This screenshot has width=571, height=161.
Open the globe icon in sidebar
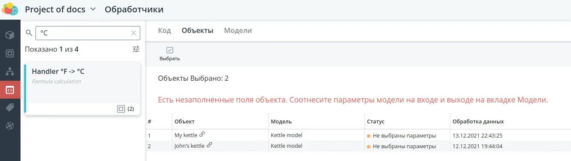[10, 126]
